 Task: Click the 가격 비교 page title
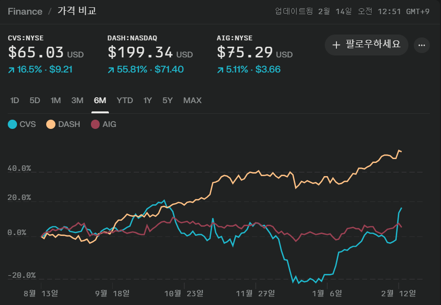tap(77, 11)
